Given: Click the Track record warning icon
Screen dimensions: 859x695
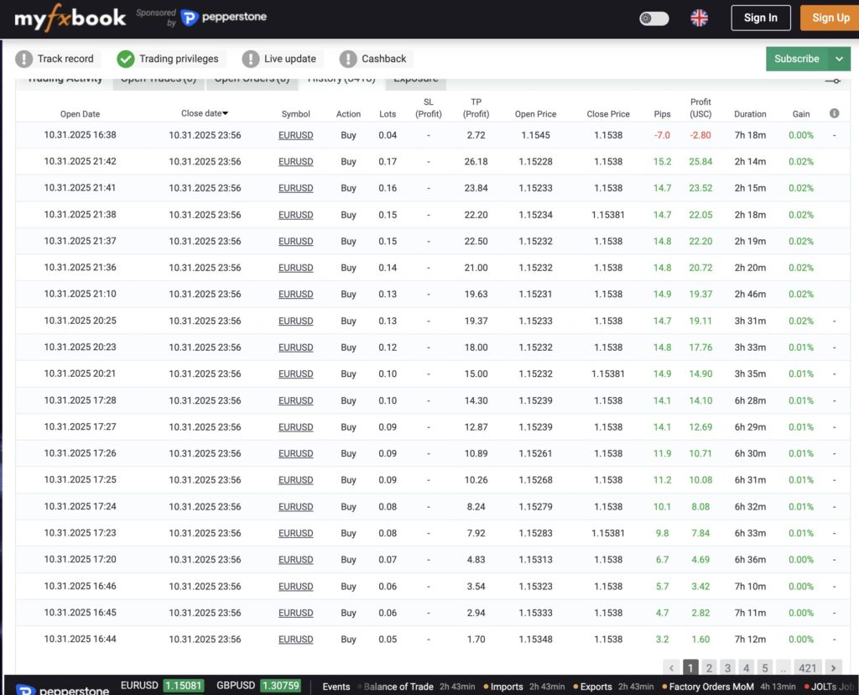Looking at the screenshot, I should (x=23, y=59).
